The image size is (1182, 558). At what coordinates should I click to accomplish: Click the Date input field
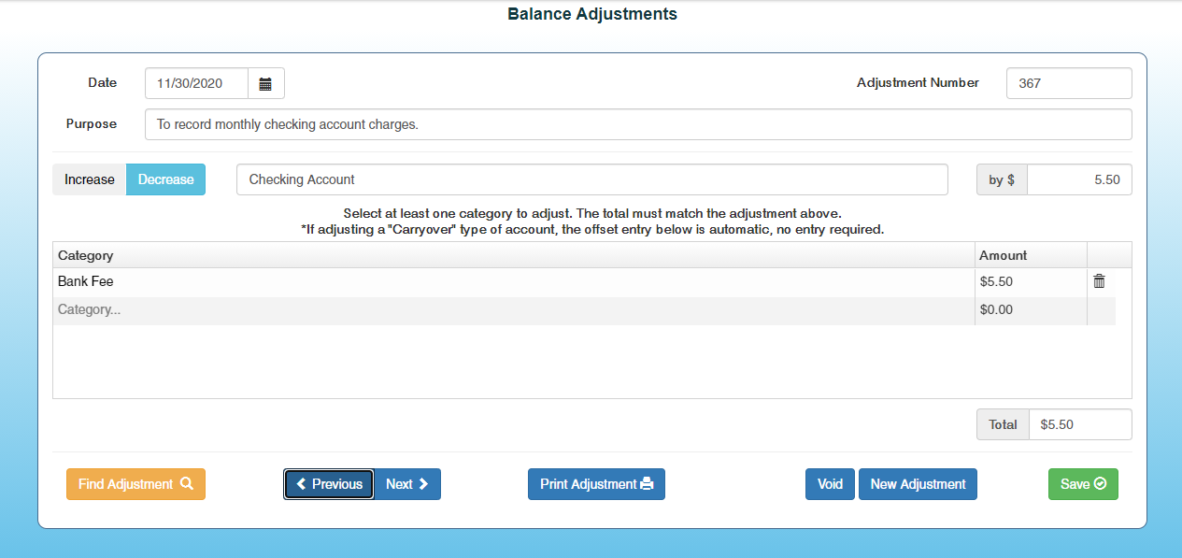pos(196,84)
